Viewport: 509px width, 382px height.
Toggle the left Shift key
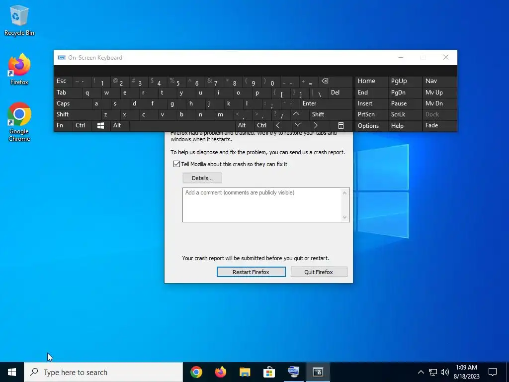tap(77, 114)
